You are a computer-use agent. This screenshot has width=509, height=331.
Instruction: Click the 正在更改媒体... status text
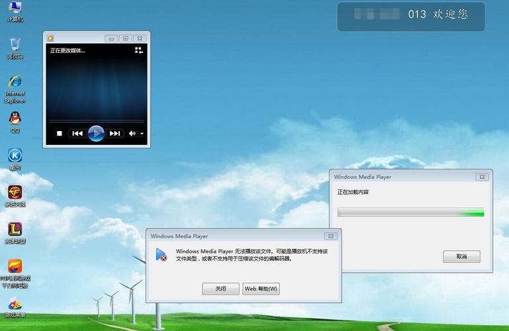point(68,50)
